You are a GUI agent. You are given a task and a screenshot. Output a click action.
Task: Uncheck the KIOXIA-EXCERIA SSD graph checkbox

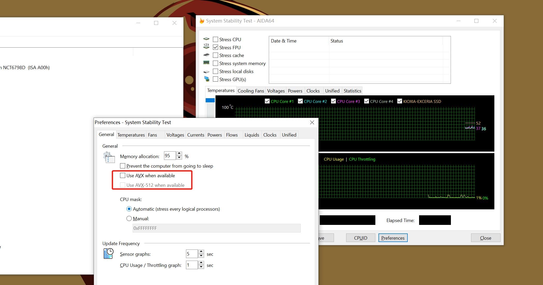pyautogui.click(x=400, y=101)
